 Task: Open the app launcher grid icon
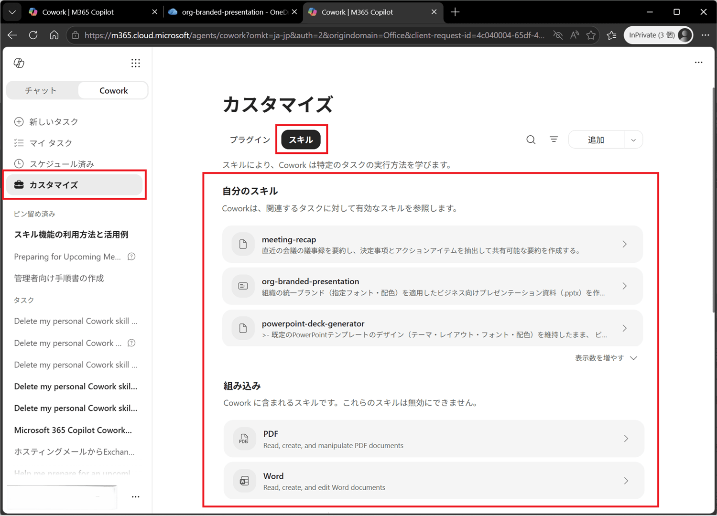[x=136, y=63]
